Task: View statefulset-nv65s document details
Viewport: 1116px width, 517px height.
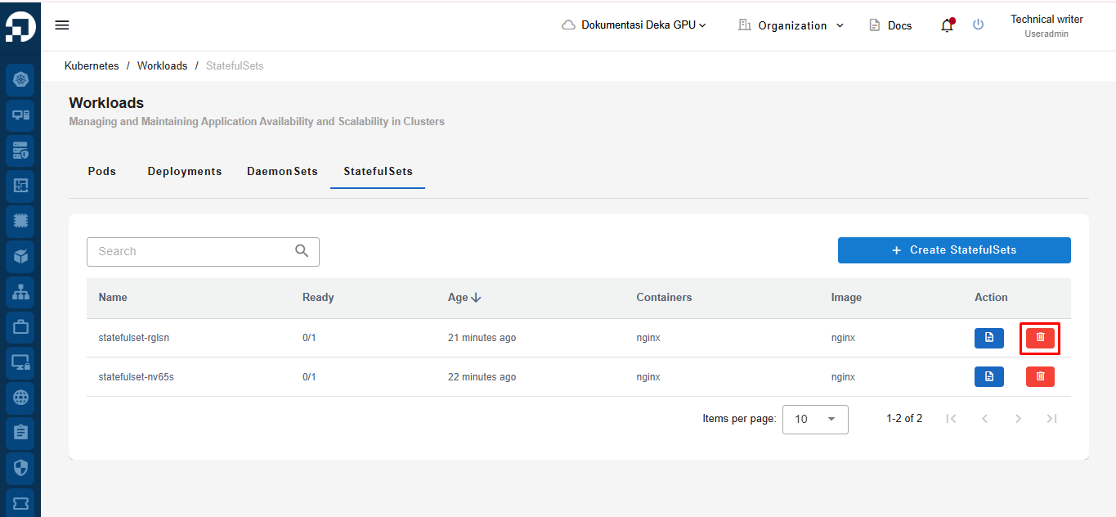Action: pyautogui.click(x=988, y=376)
